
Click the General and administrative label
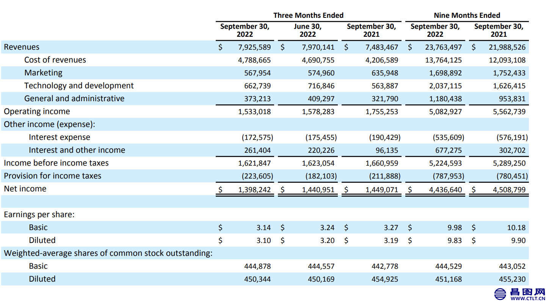tap(74, 99)
